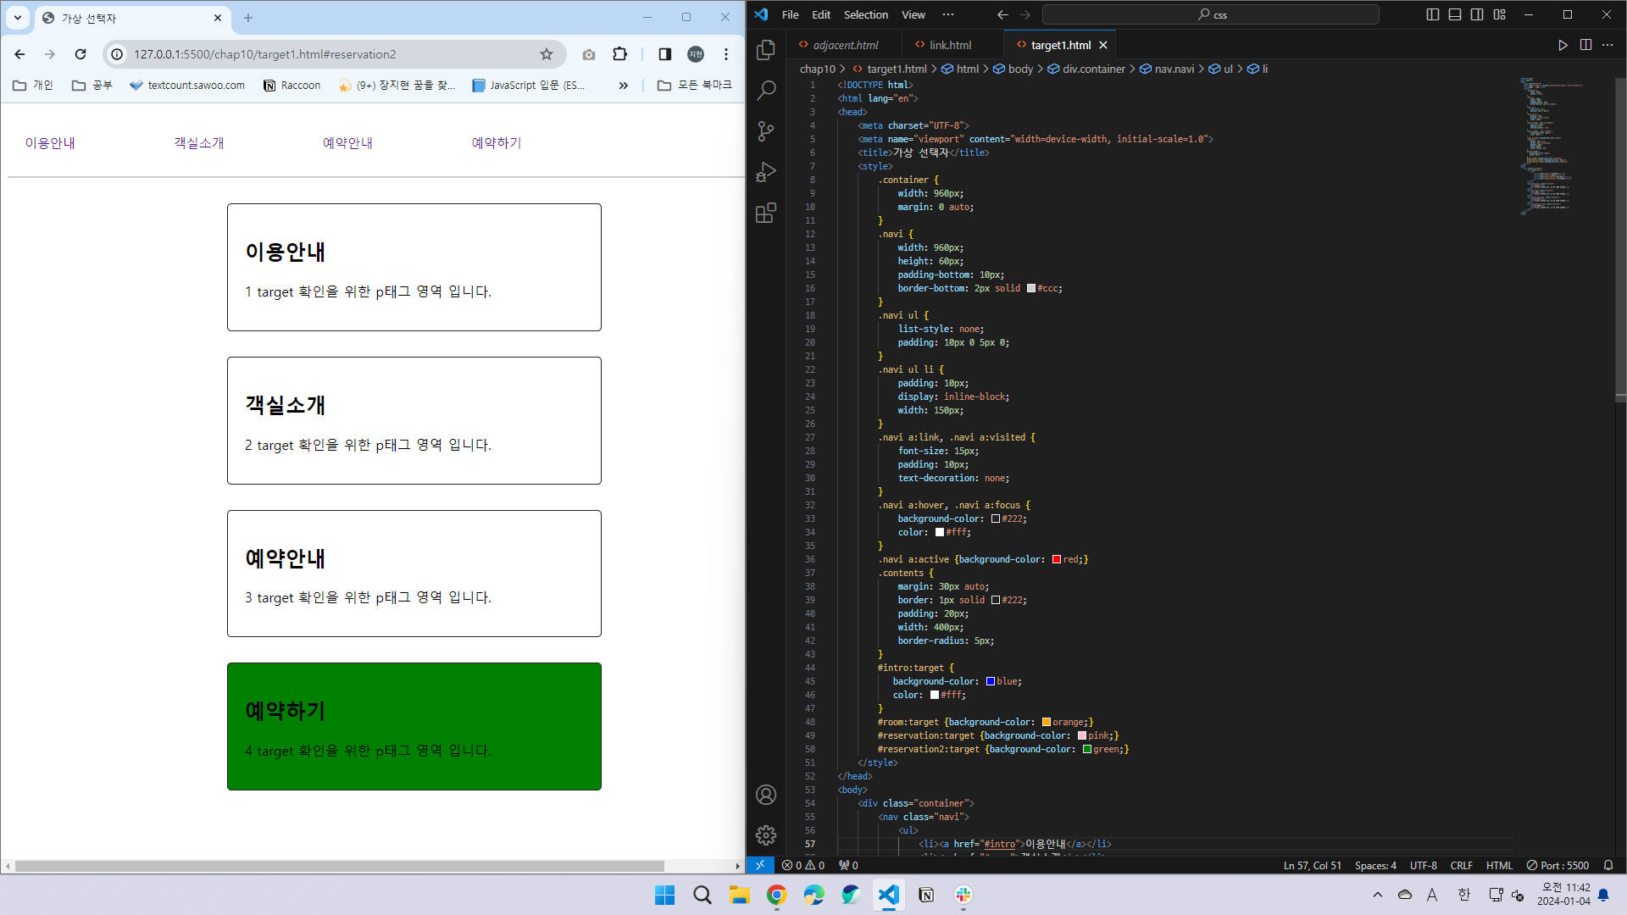Click the Search icon in sidebar
This screenshot has height=915, width=1627.
[x=765, y=91]
